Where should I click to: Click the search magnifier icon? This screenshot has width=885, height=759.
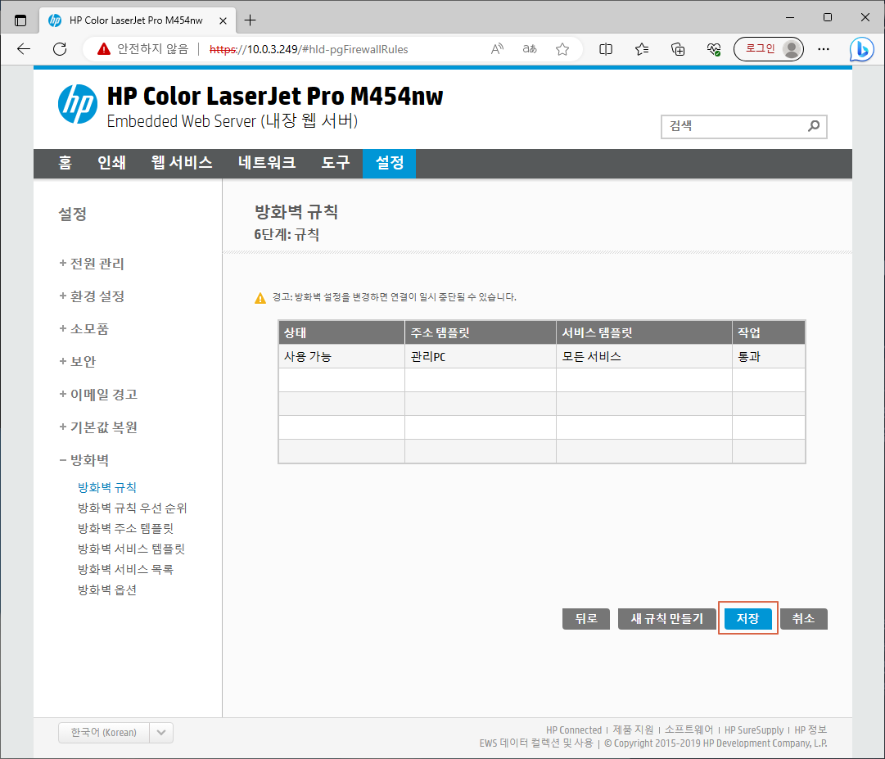tap(813, 126)
